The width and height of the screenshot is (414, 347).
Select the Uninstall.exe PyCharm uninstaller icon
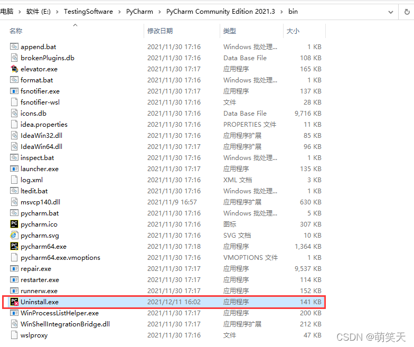tap(14, 302)
